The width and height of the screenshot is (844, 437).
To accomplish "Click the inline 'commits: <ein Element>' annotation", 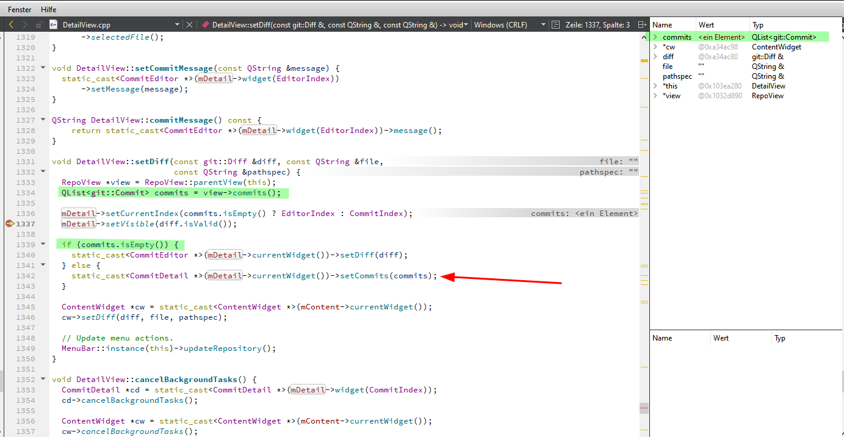I will (584, 214).
